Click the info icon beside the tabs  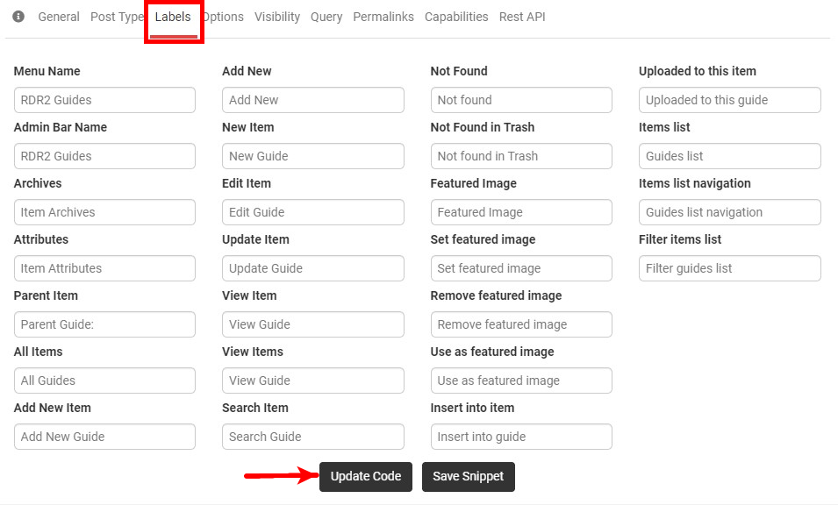pos(18,16)
